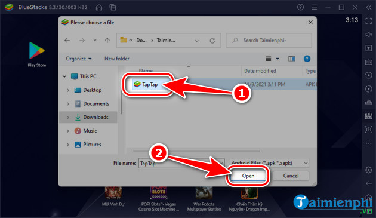The image size is (376, 218).
Task: Expand the Downloads tree node
Action: [67, 118]
